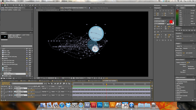
Task: Open the Composition menu
Action: 30,1
